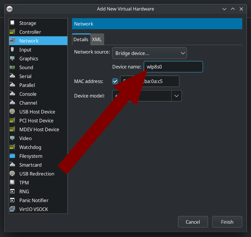The width and height of the screenshot is (251, 237).
Task: Click into the MAC address text field
Action: 150,81
